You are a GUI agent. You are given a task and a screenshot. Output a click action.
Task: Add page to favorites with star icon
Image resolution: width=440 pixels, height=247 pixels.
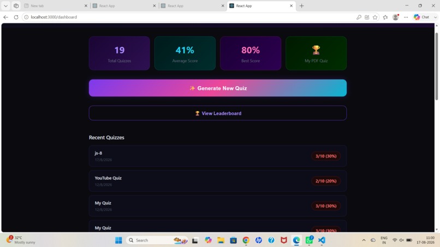[375, 17]
